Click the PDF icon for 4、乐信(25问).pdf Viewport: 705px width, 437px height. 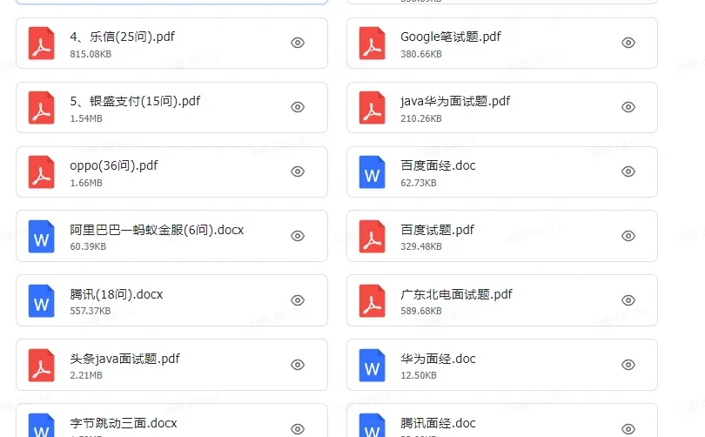tap(42, 44)
